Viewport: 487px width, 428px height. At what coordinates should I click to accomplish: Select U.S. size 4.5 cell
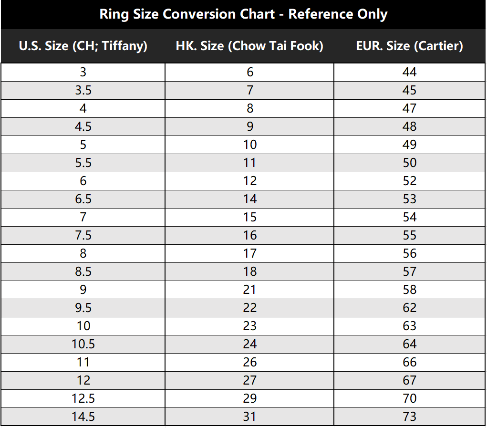click(83, 126)
